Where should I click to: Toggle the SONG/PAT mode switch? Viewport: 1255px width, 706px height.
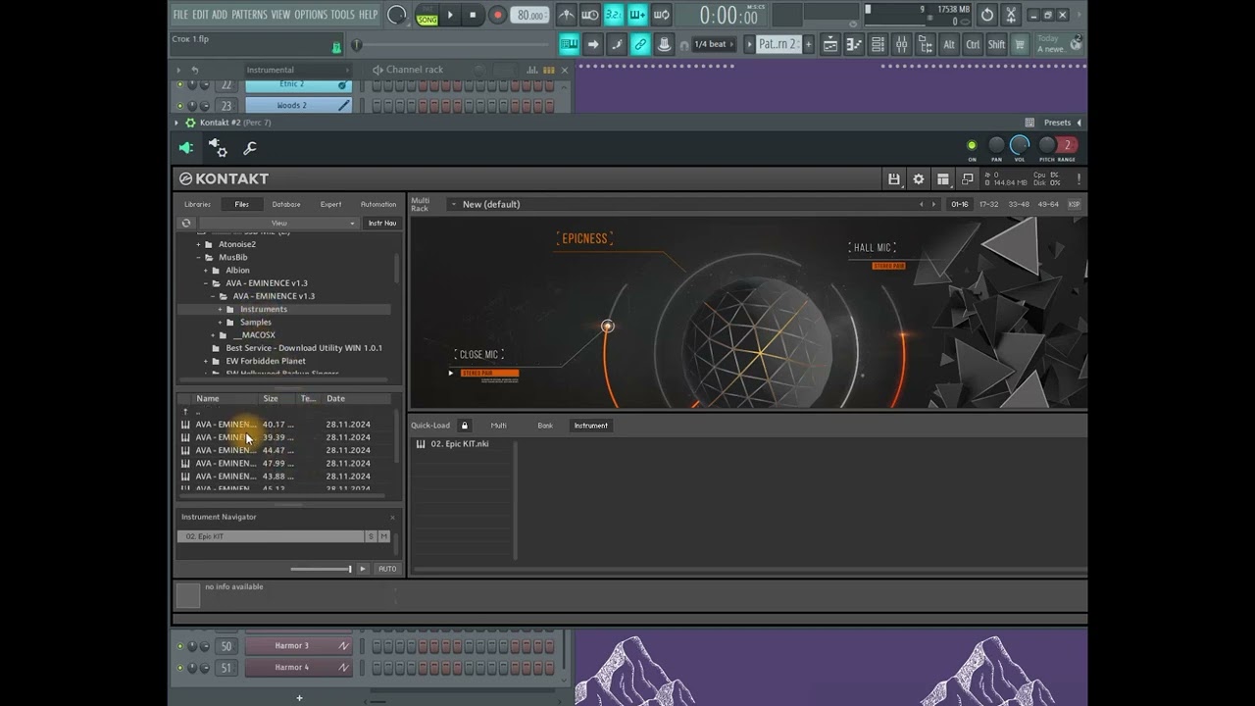427,15
